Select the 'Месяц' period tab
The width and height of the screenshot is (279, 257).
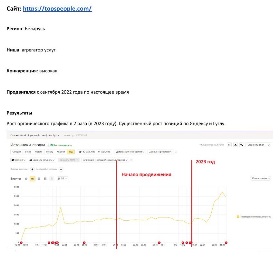tap(50, 152)
